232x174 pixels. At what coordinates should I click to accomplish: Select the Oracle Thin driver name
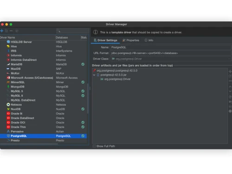[x=18, y=127]
